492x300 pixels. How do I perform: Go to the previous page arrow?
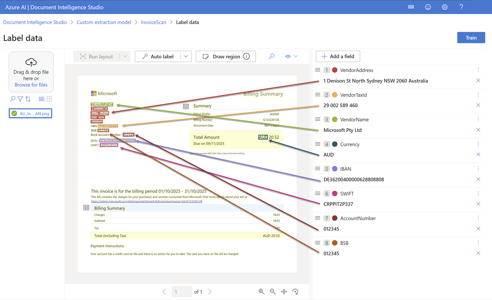[x=164, y=292]
